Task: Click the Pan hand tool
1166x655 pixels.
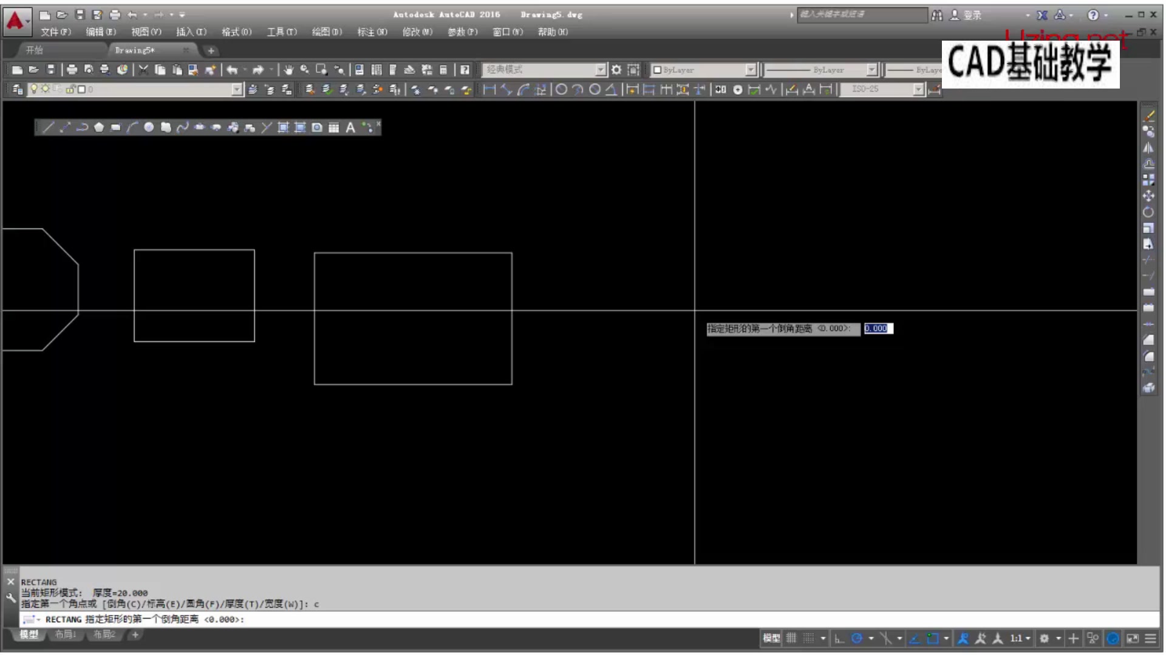Action: (288, 70)
